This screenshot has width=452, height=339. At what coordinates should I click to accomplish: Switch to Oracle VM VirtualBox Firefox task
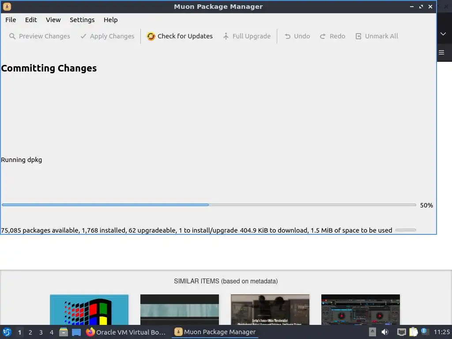[x=126, y=332]
